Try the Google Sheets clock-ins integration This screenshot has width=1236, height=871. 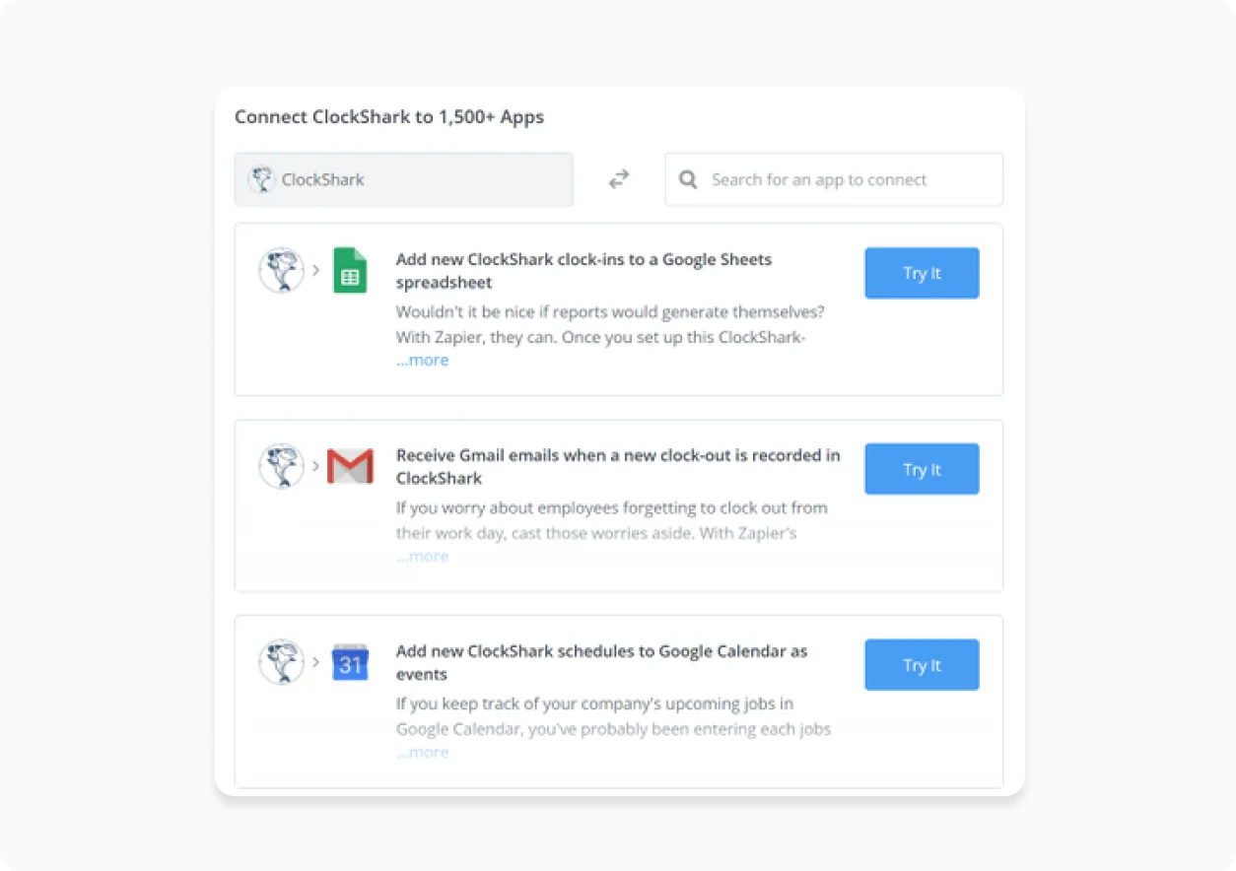tap(922, 273)
